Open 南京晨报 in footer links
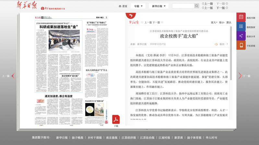The height and width of the screenshot is (145, 259). pyautogui.click(x=111, y=138)
